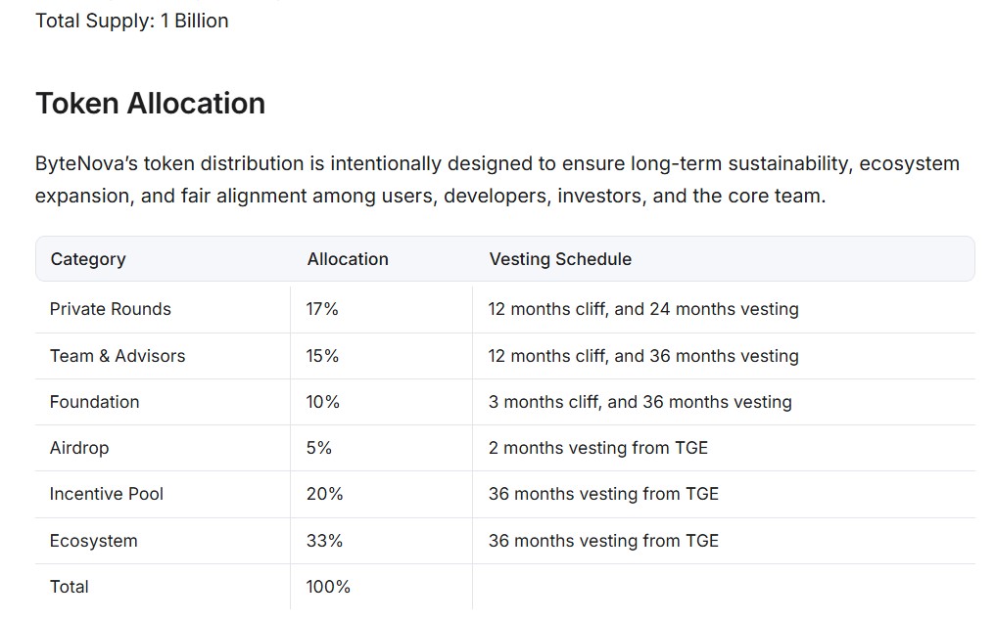Click the Ecosystem category cell
Image resolution: width=995 pixels, height=621 pixels.
click(x=94, y=541)
